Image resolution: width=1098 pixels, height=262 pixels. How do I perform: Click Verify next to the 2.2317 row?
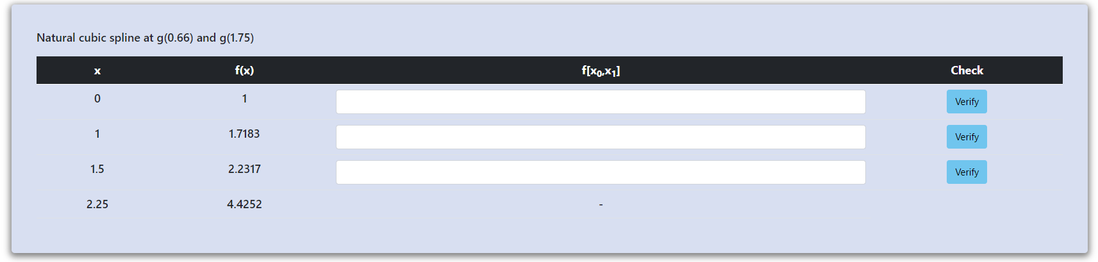point(966,172)
